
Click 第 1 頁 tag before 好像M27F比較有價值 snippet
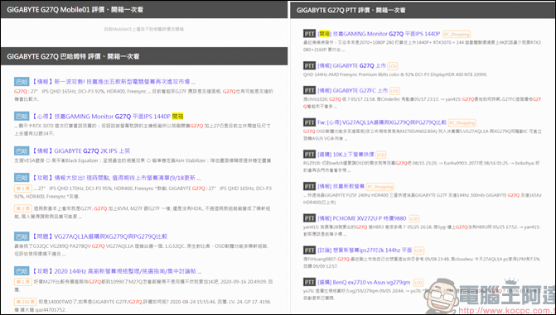(22, 282)
